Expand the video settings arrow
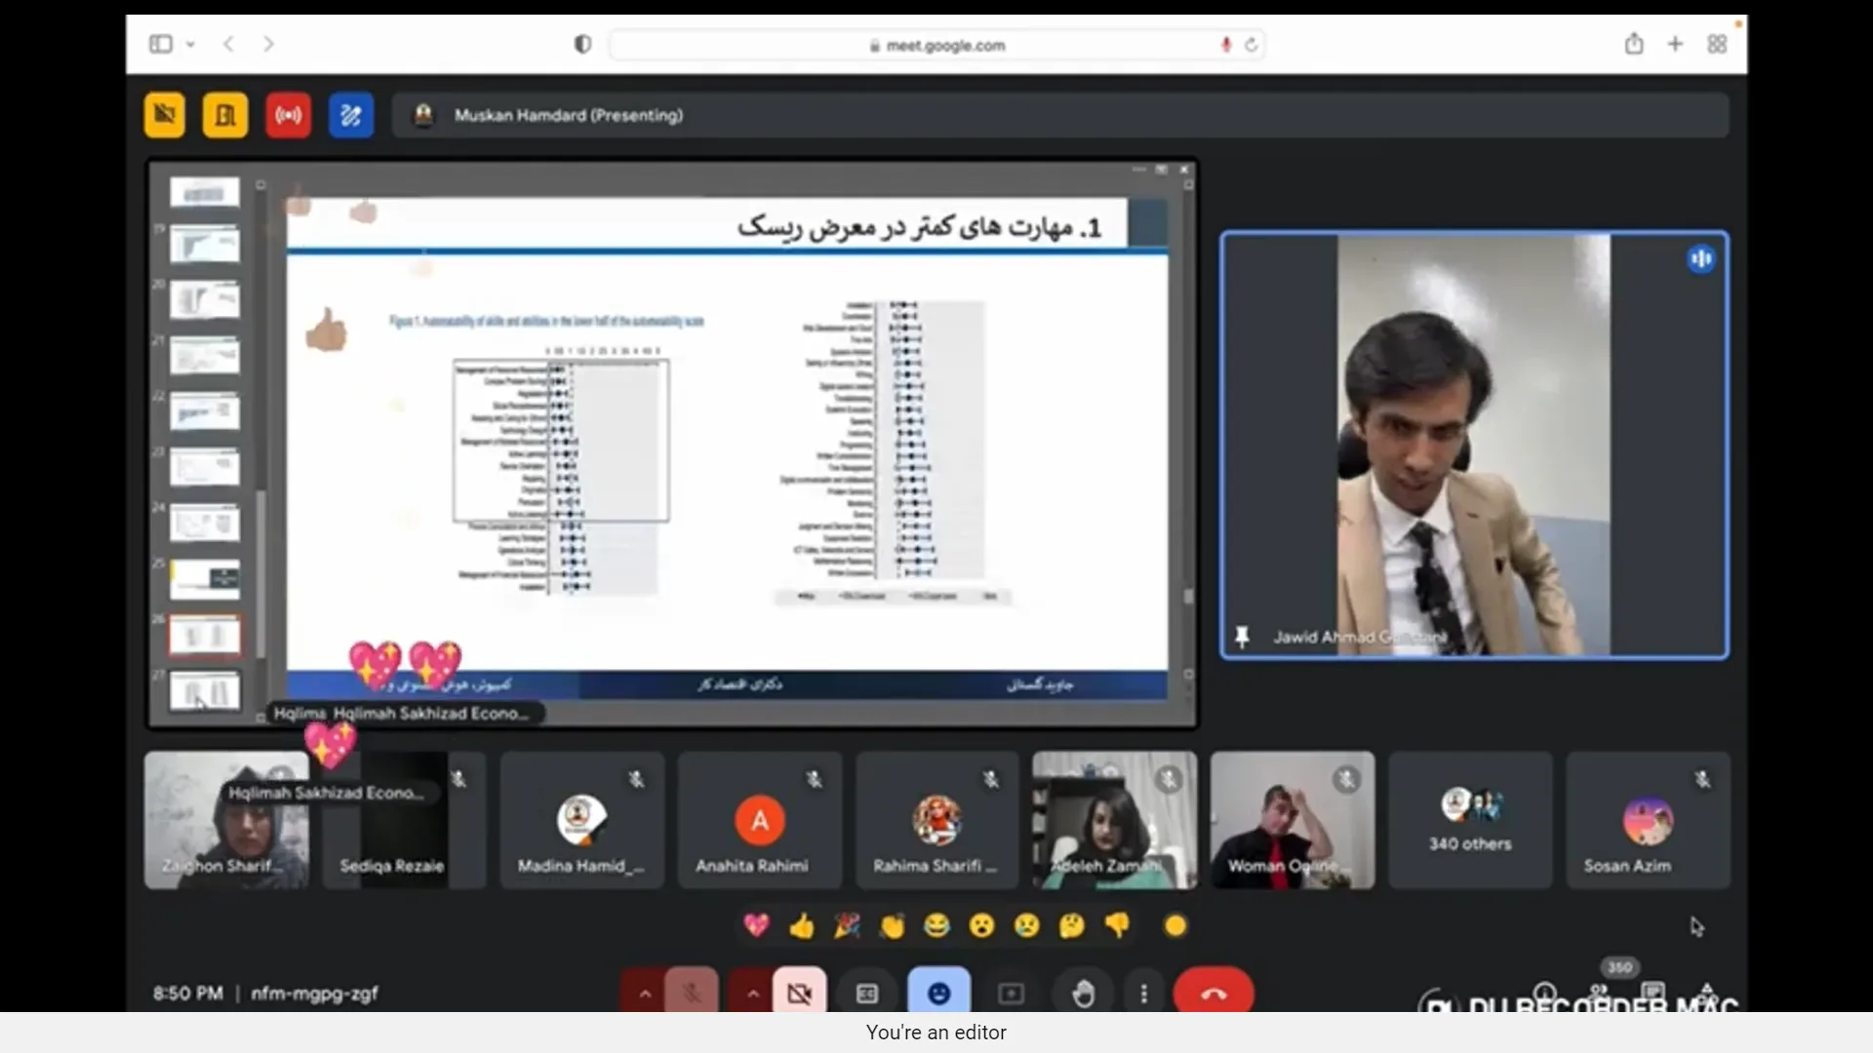 pyautogui.click(x=752, y=994)
